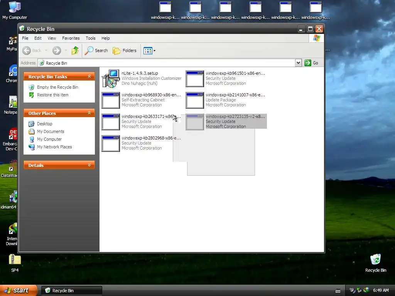
Task: Click the Windows flag logo in toolbar
Action: 316,38
